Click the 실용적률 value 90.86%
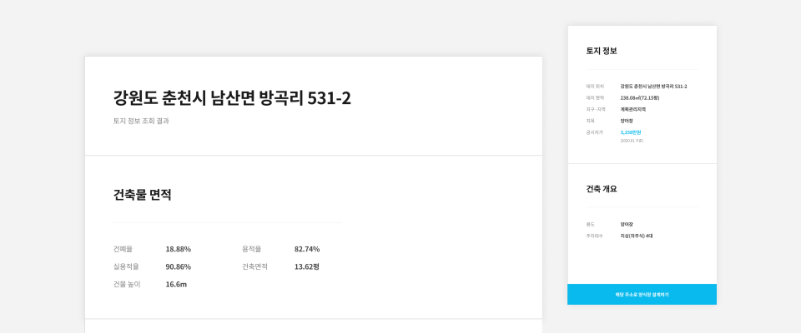This screenshot has height=333, width=801. [179, 266]
